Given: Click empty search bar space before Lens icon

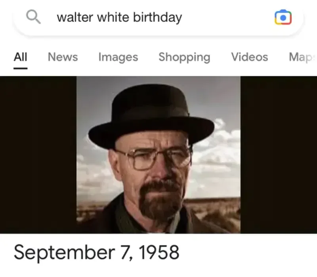Looking at the screenshot, I should click(x=227, y=18).
